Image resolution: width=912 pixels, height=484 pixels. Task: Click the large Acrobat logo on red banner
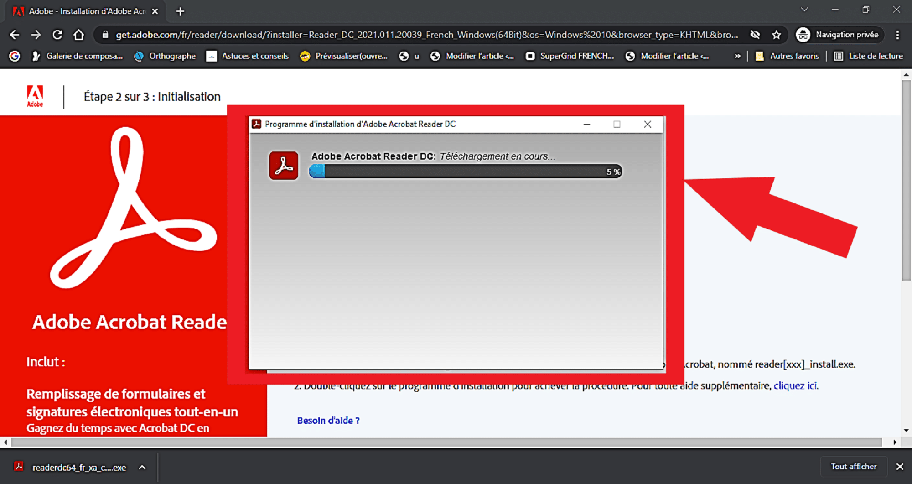click(x=133, y=208)
